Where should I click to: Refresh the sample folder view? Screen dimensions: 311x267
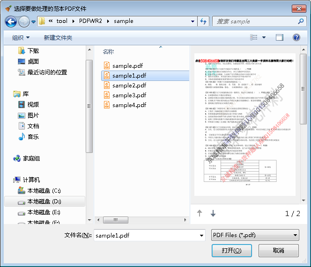point(203,21)
